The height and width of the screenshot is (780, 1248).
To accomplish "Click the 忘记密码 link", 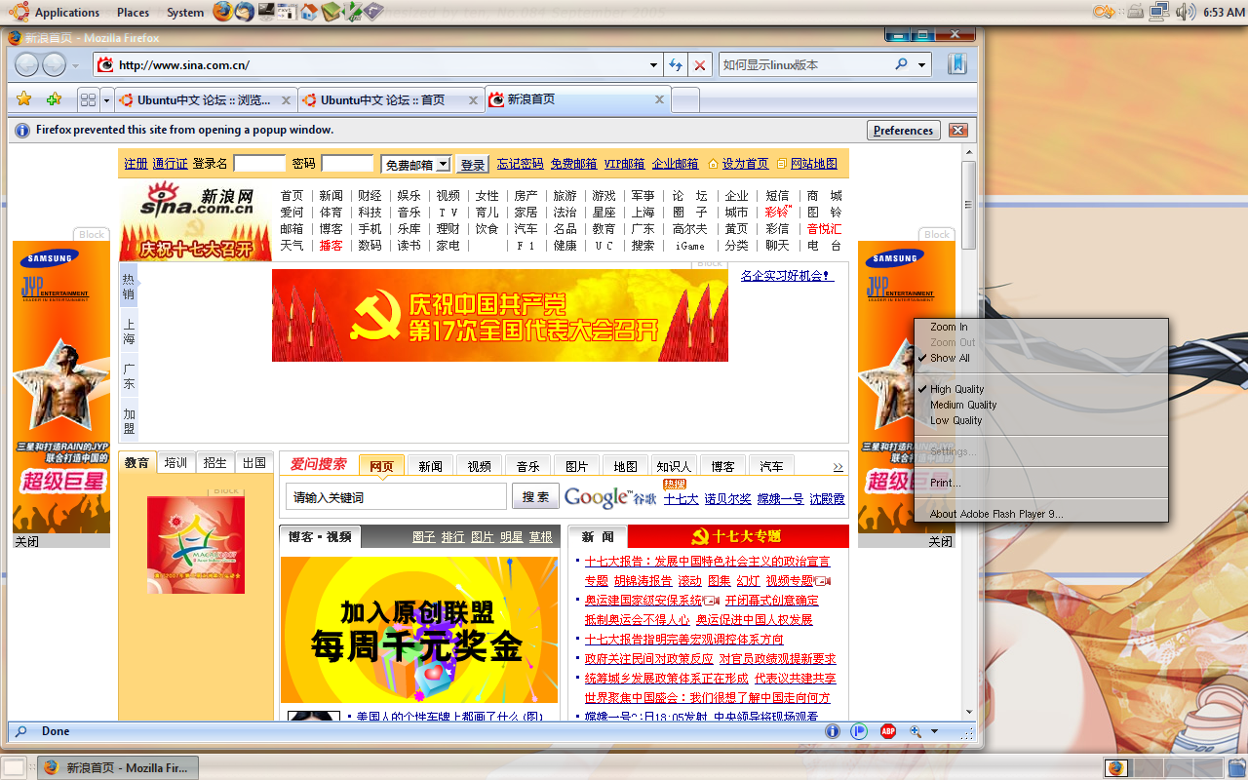I will click(x=520, y=164).
